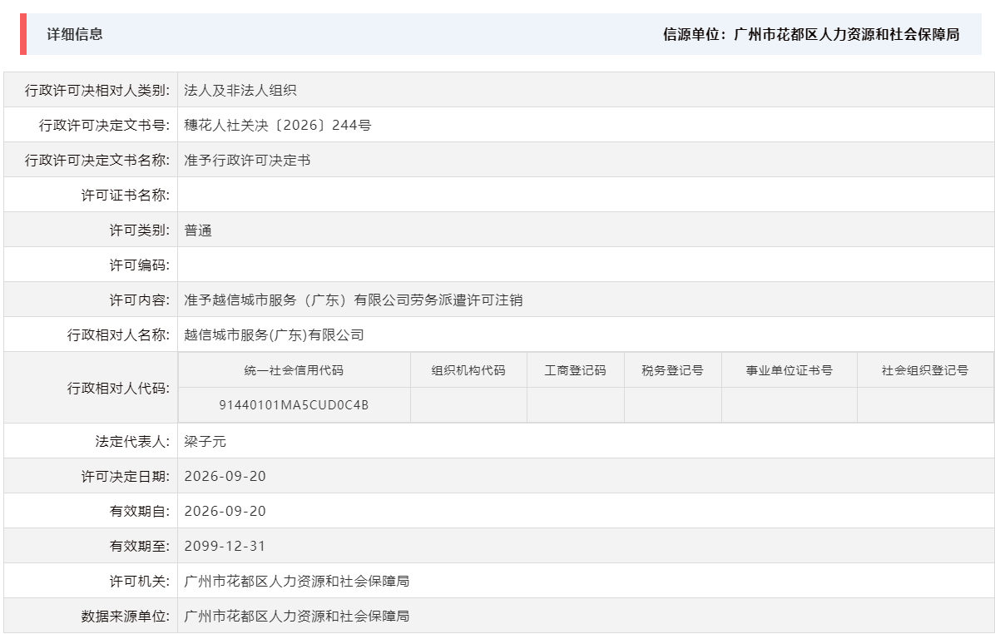The image size is (995, 634).
Task: Click the 行政许可决定文书名称 label
Action: point(97,160)
